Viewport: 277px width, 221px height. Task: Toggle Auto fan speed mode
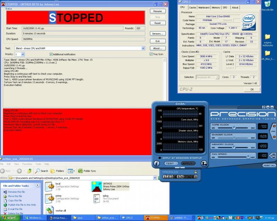(x=272, y=156)
